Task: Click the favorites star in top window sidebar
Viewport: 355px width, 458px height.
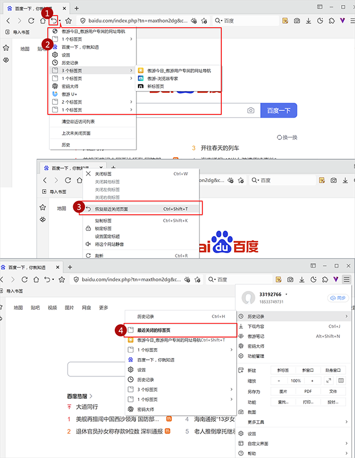Action: tap(6, 48)
